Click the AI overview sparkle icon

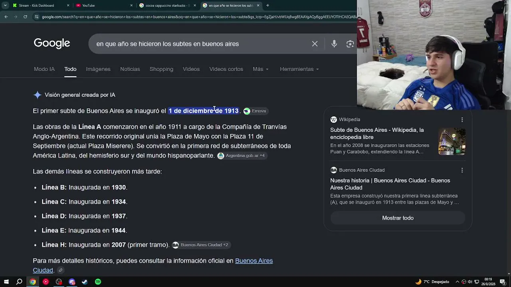point(38,95)
